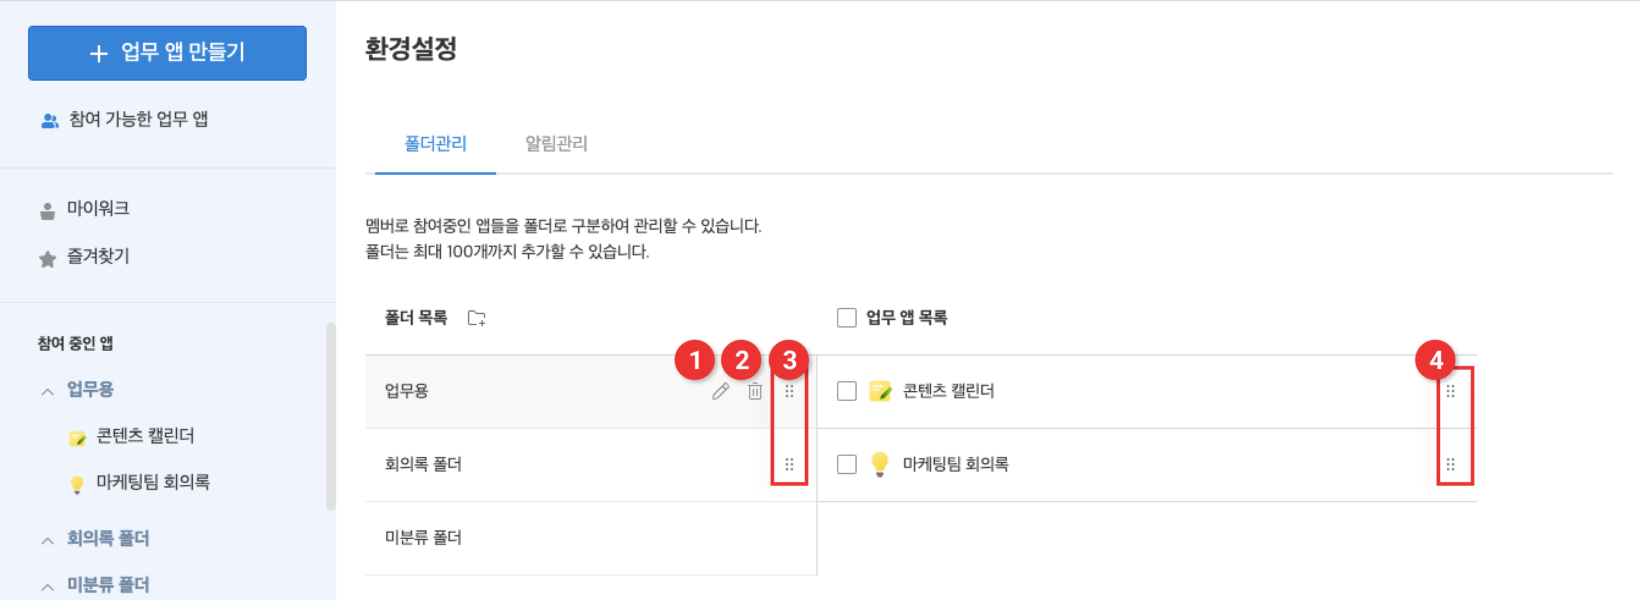Viewport: 1640px width, 600px height.
Task: Select 미분류 폴더 in the folder list
Action: 423,538
